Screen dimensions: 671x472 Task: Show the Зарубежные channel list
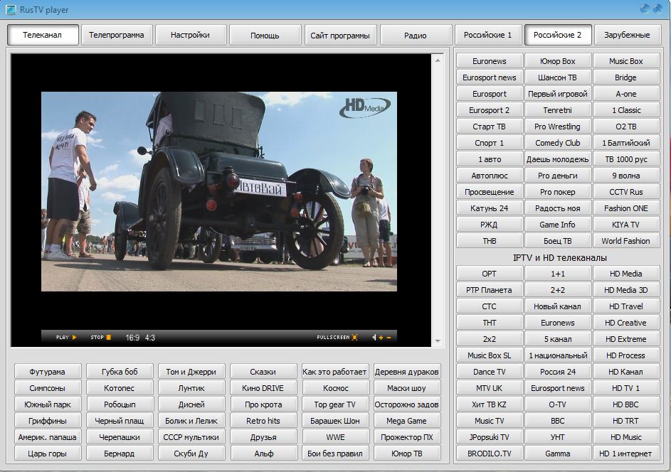(x=627, y=35)
